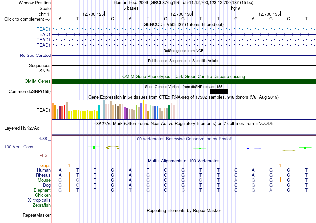This screenshot has height=223, width=316.
Task: Click the green T conservation logo in PhyloP track
Action: (94, 147)
